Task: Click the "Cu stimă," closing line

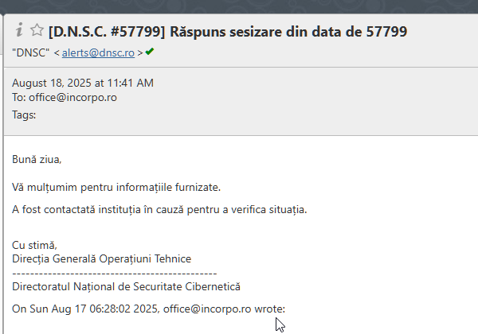Action: 35,245
